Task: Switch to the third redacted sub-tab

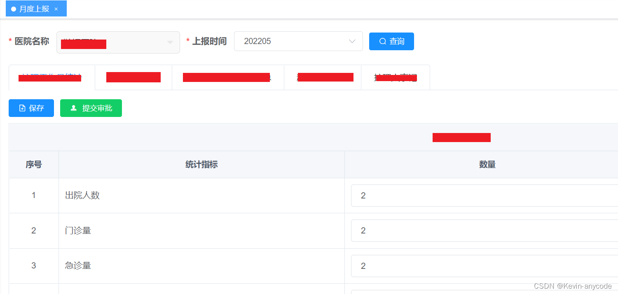Action: [x=228, y=77]
